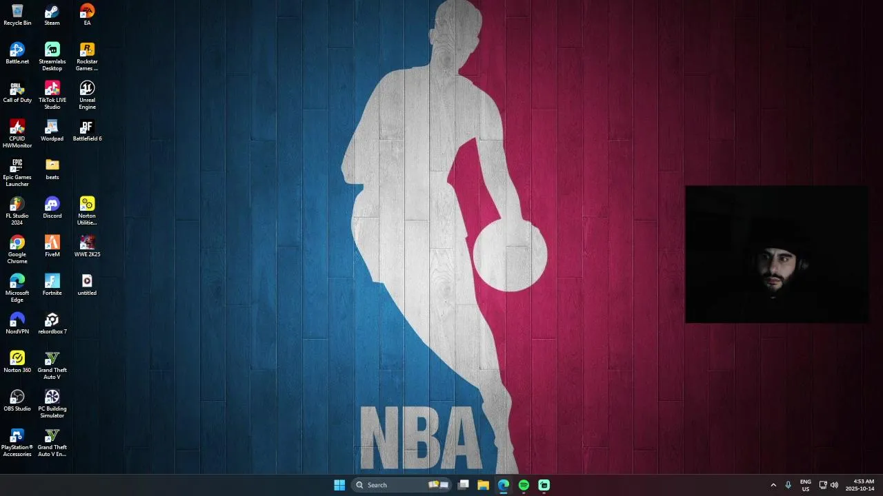Viewport: 883px width, 496px height.
Task: Select the Recycle Bin desktop icon
Action: tap(17, 15)
